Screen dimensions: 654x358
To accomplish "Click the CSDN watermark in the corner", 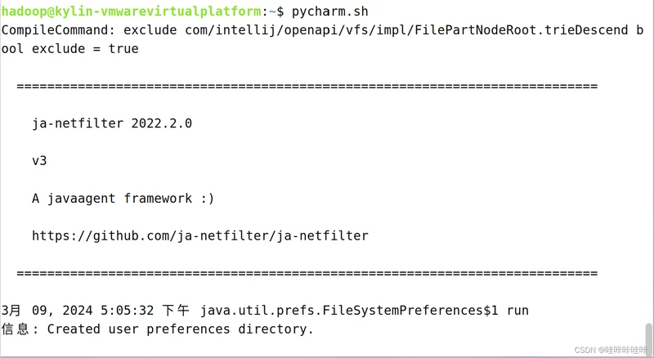I will (611, 349).
